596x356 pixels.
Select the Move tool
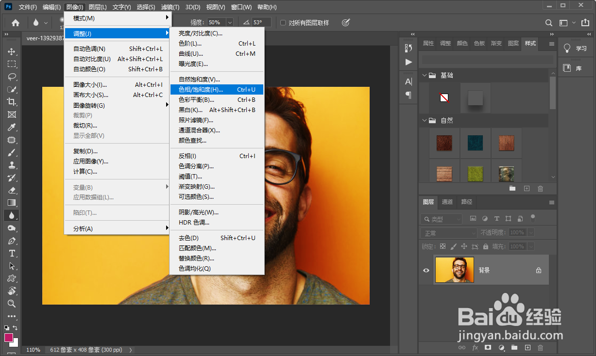12,51
